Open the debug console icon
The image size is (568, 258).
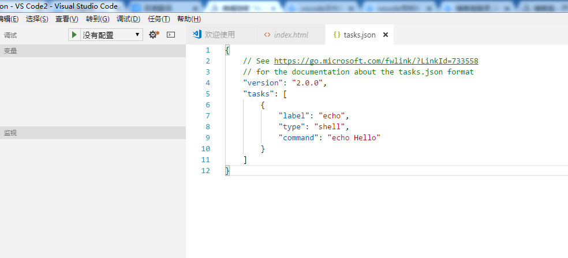tap(171, 35)
